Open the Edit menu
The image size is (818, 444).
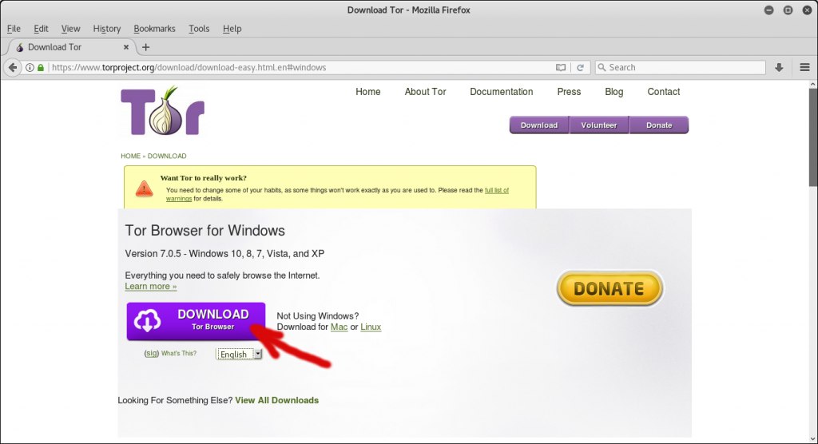click(x=41, y=29)
